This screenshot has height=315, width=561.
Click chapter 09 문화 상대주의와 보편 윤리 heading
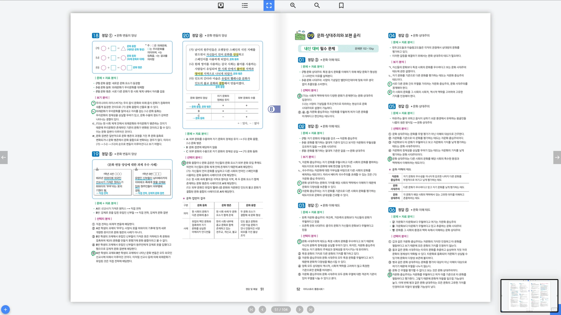point(338,36)
